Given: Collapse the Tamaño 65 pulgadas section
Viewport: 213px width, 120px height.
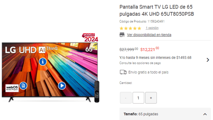Looking at the screenshot, I should click(x=205, y=114).
